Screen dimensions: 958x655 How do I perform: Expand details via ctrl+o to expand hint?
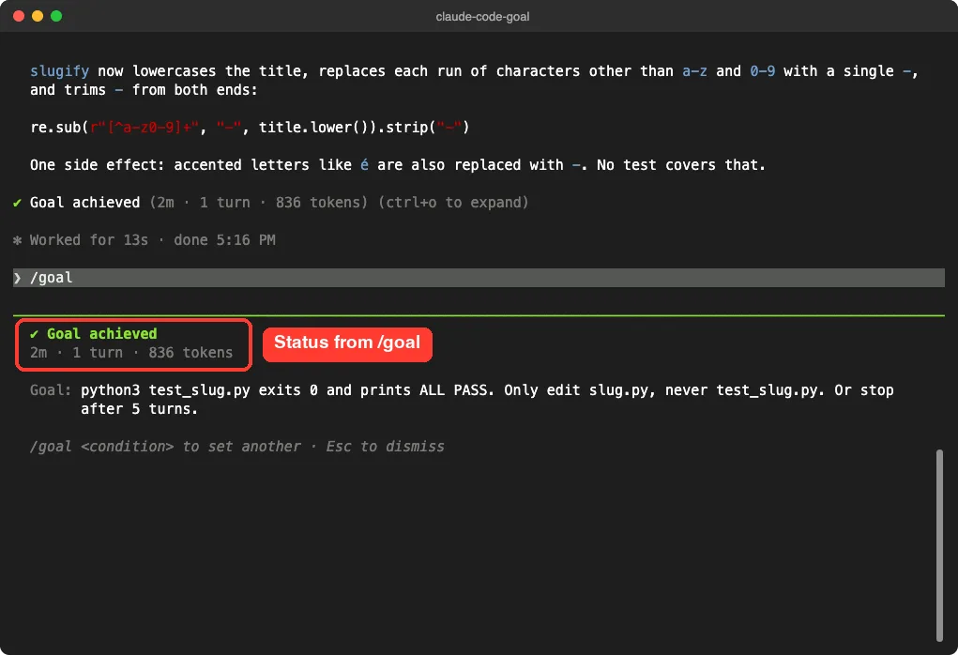pos(453,203)
